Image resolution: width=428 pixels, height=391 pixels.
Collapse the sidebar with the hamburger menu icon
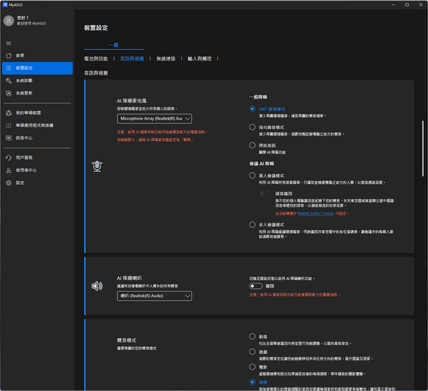pos(9,43)
